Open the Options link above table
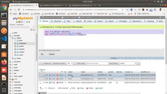This screenshot has width=167, height=94. pyautogui.click(x=42, y=70)
